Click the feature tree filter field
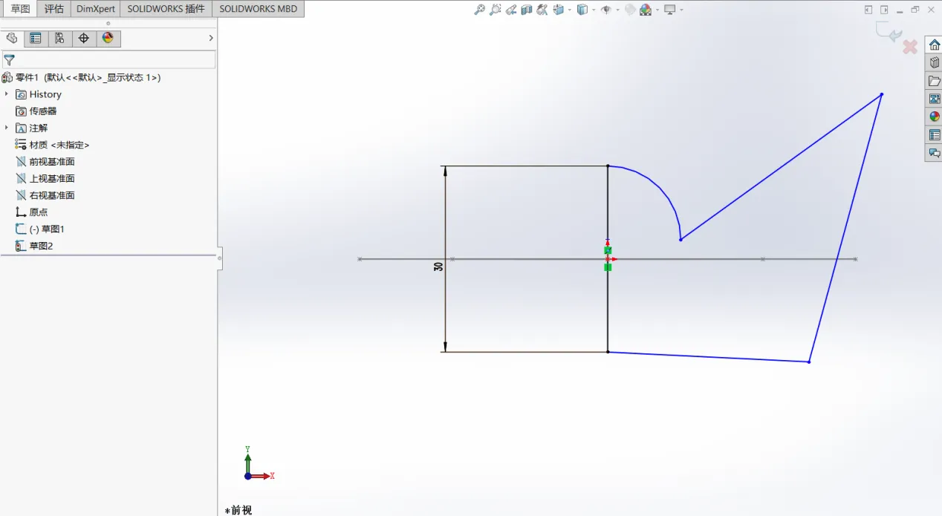Image resolution: width=942 pixels, height=516 pixels. pyautogui.click(x=108, y=60)
